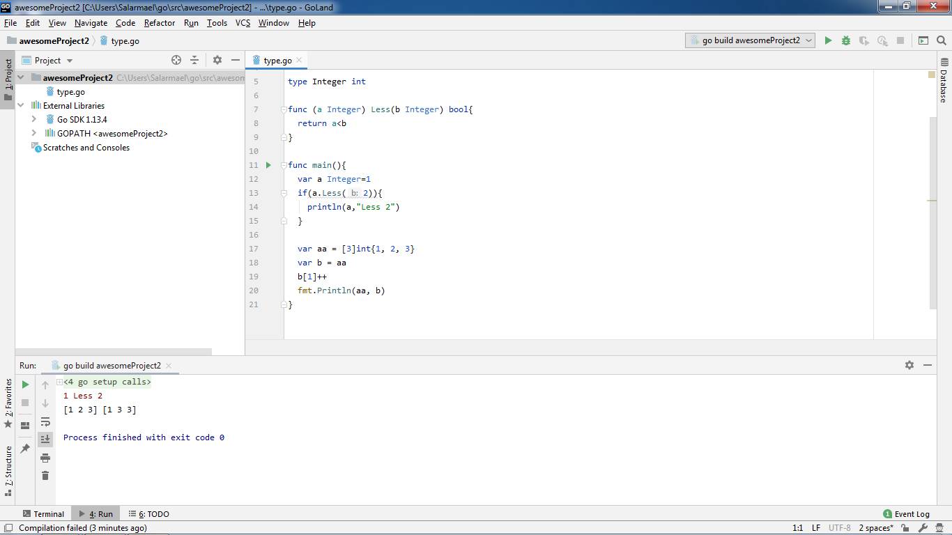Click the Collapse All icon in the Project panel
The width and height of the screenshot is (952, 535).
194,60
